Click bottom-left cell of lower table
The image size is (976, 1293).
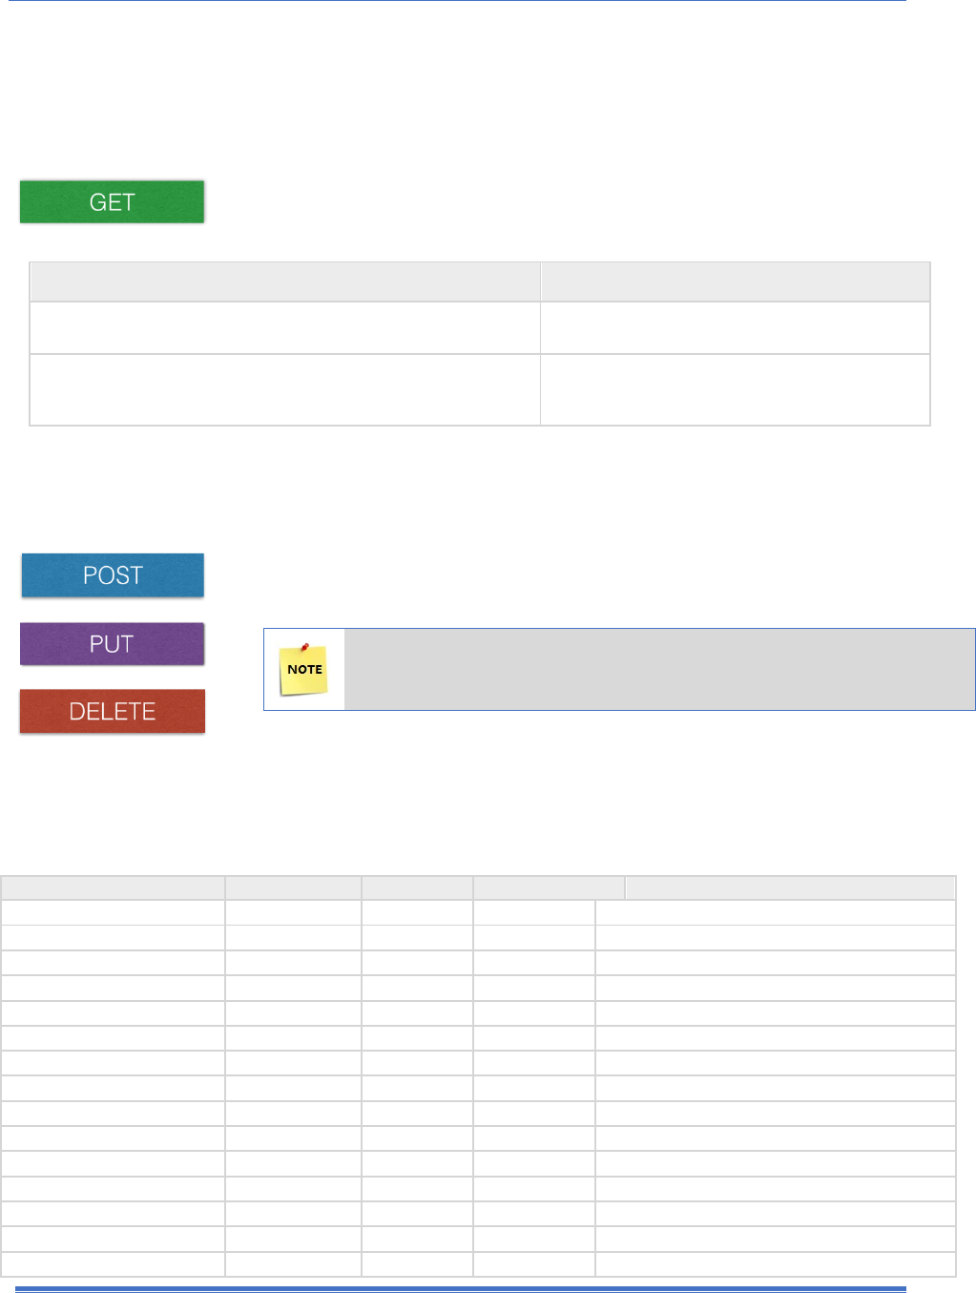113,1263
